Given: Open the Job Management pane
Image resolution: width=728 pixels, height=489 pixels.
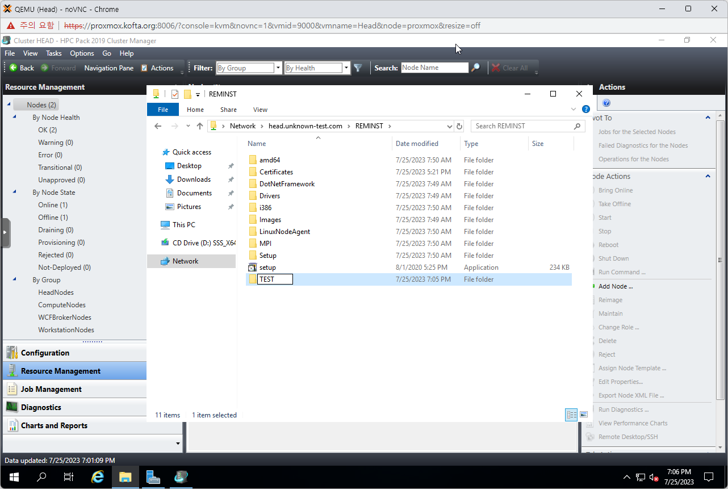Looking at the screenshot, I should (x=51, y=389).
